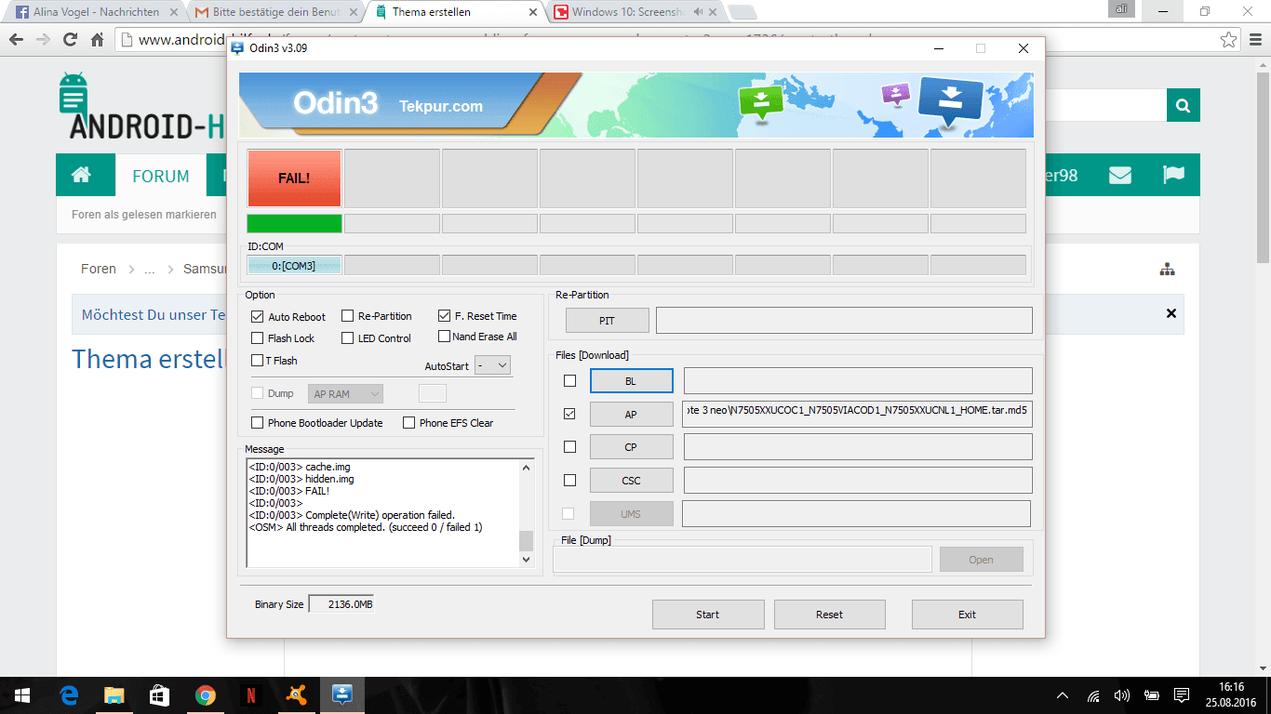
Task: Click the BL file path field
Action: tap(858, 381)
